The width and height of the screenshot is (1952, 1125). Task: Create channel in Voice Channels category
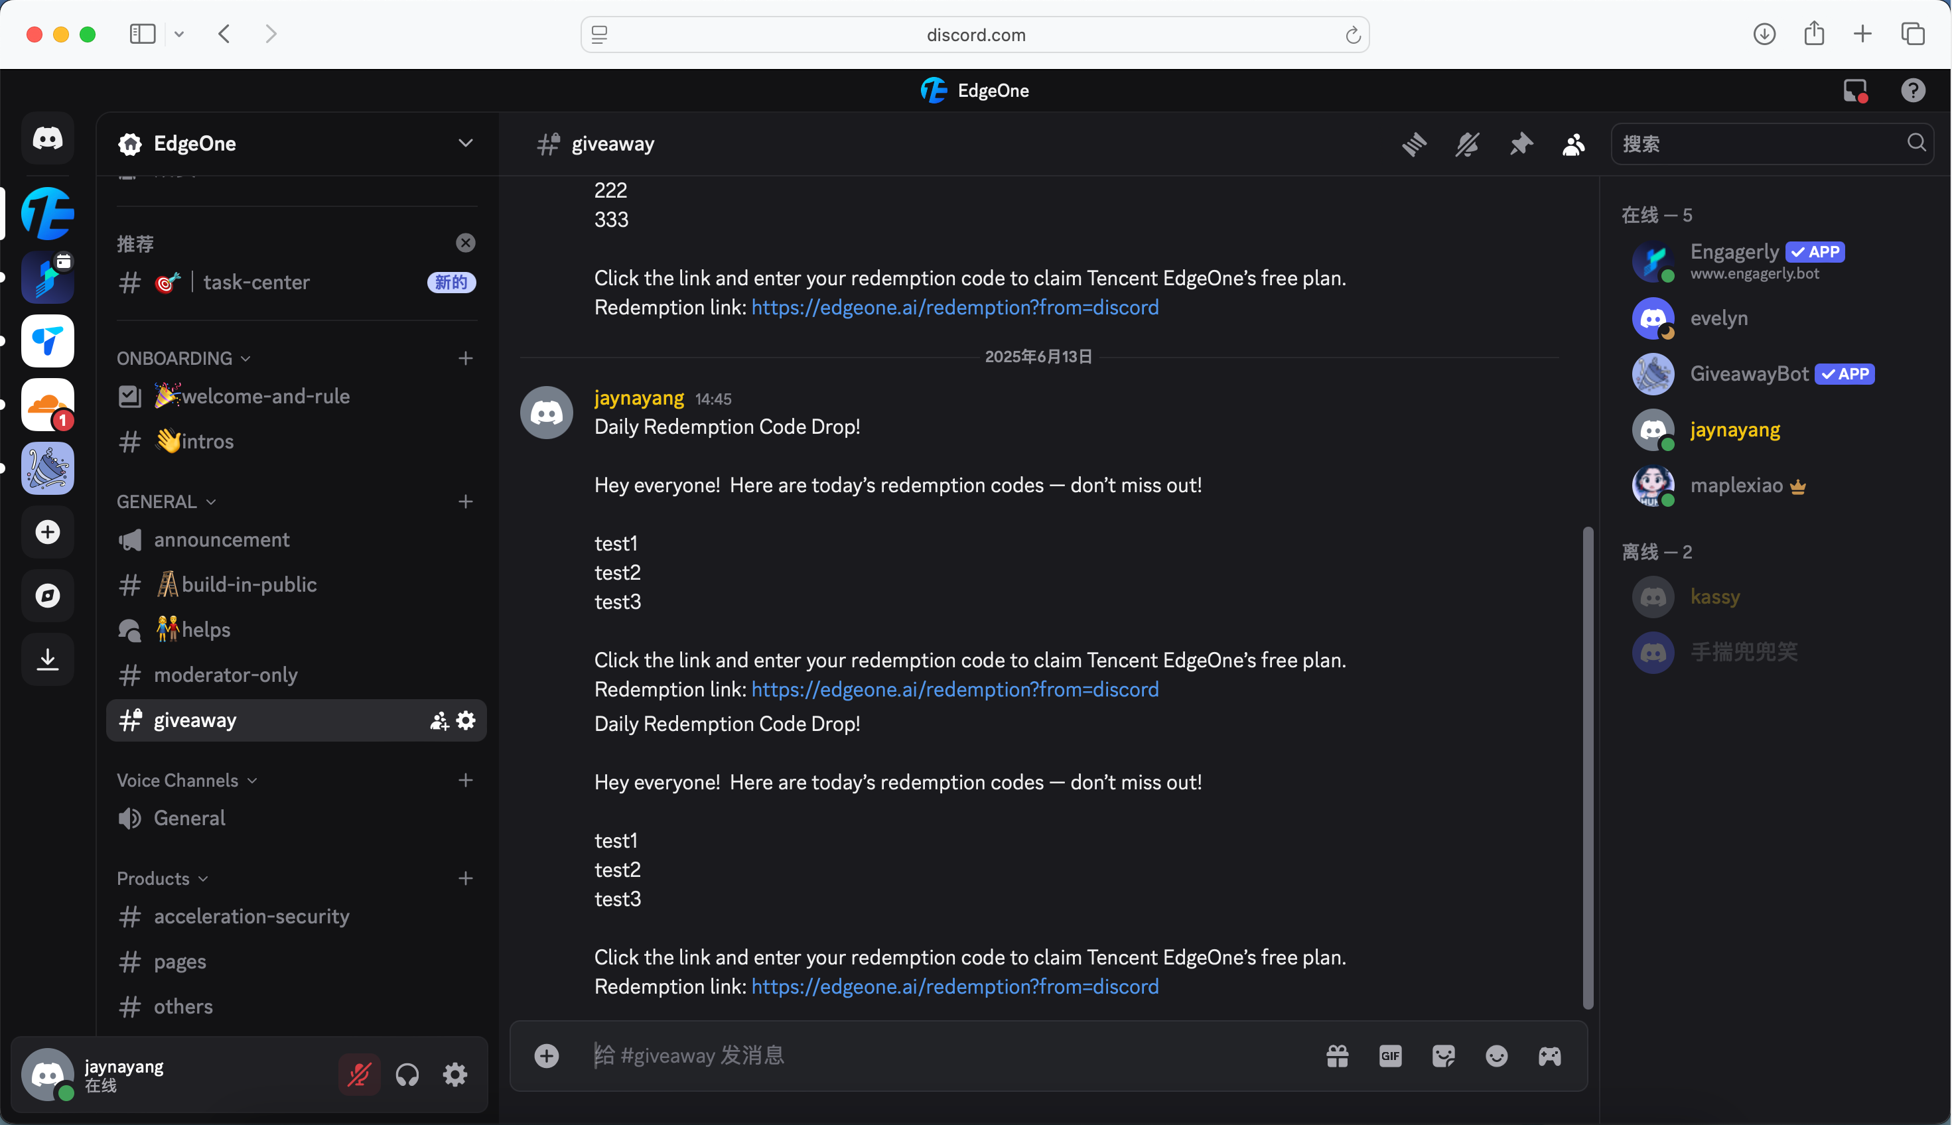[465, 780]
